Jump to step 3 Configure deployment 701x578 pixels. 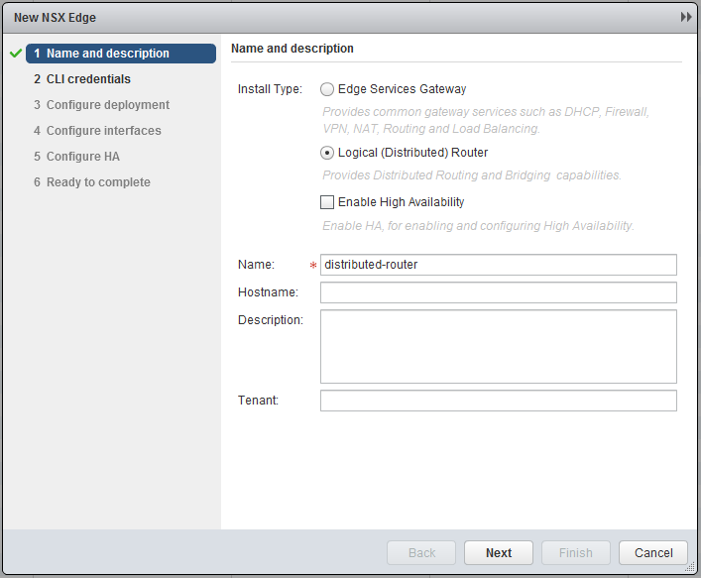[x=107, y=105]
